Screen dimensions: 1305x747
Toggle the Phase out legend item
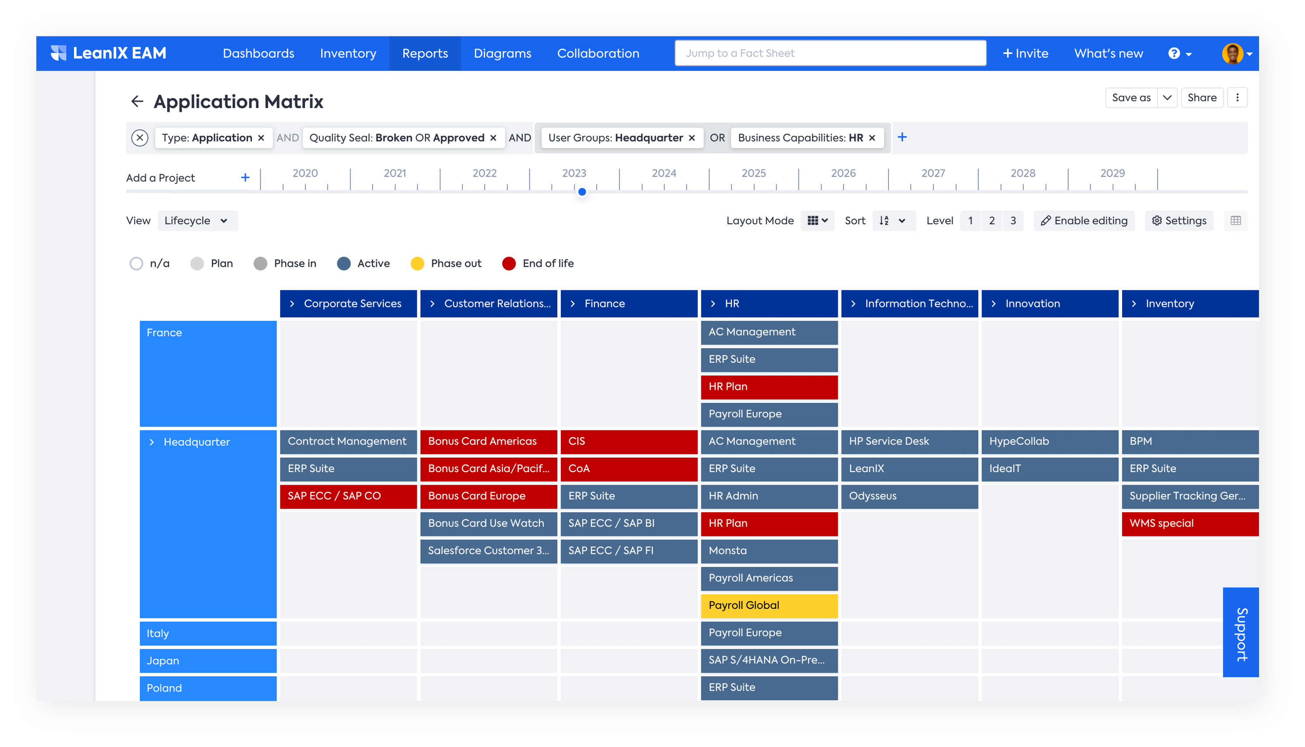pos(446,263)
